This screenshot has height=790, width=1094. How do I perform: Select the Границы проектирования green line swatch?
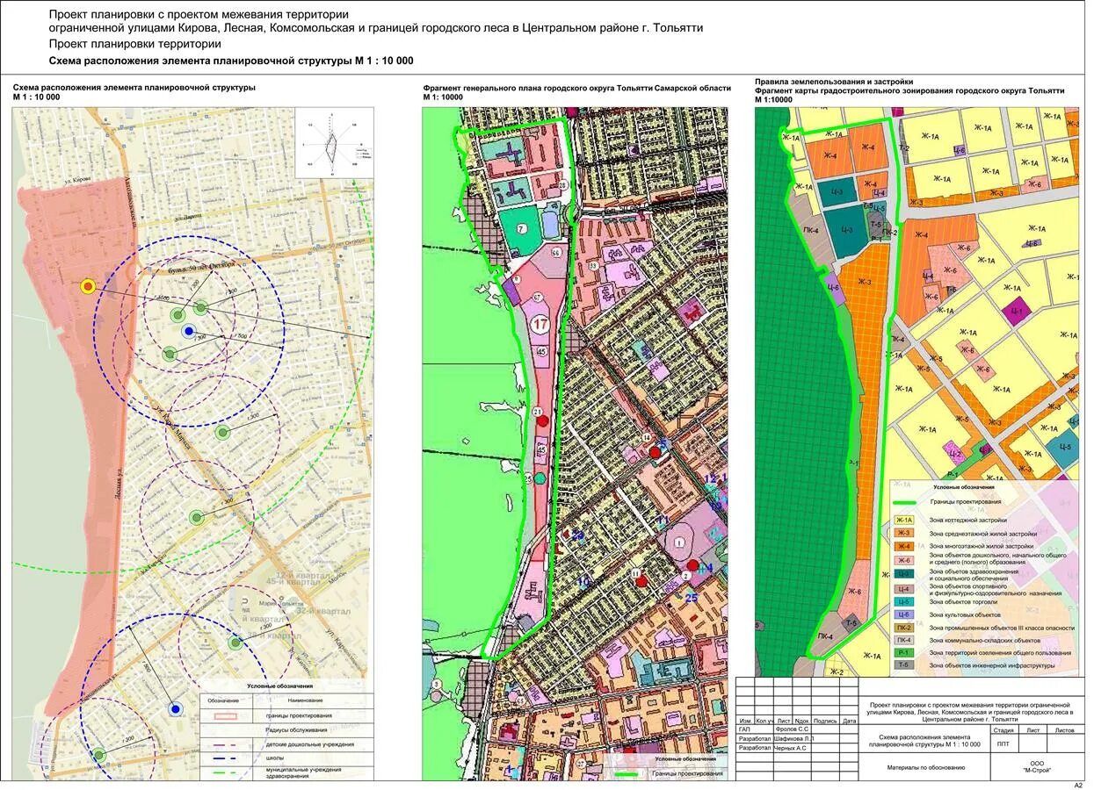(x=906, y=502)
